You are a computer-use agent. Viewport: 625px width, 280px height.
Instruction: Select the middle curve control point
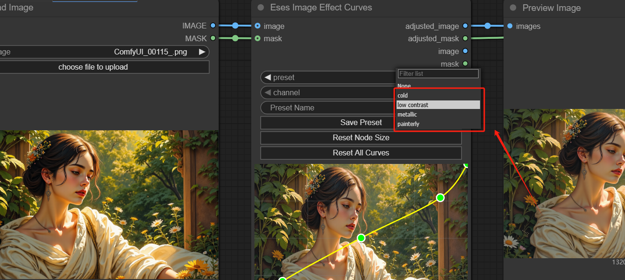pos(361,238)
